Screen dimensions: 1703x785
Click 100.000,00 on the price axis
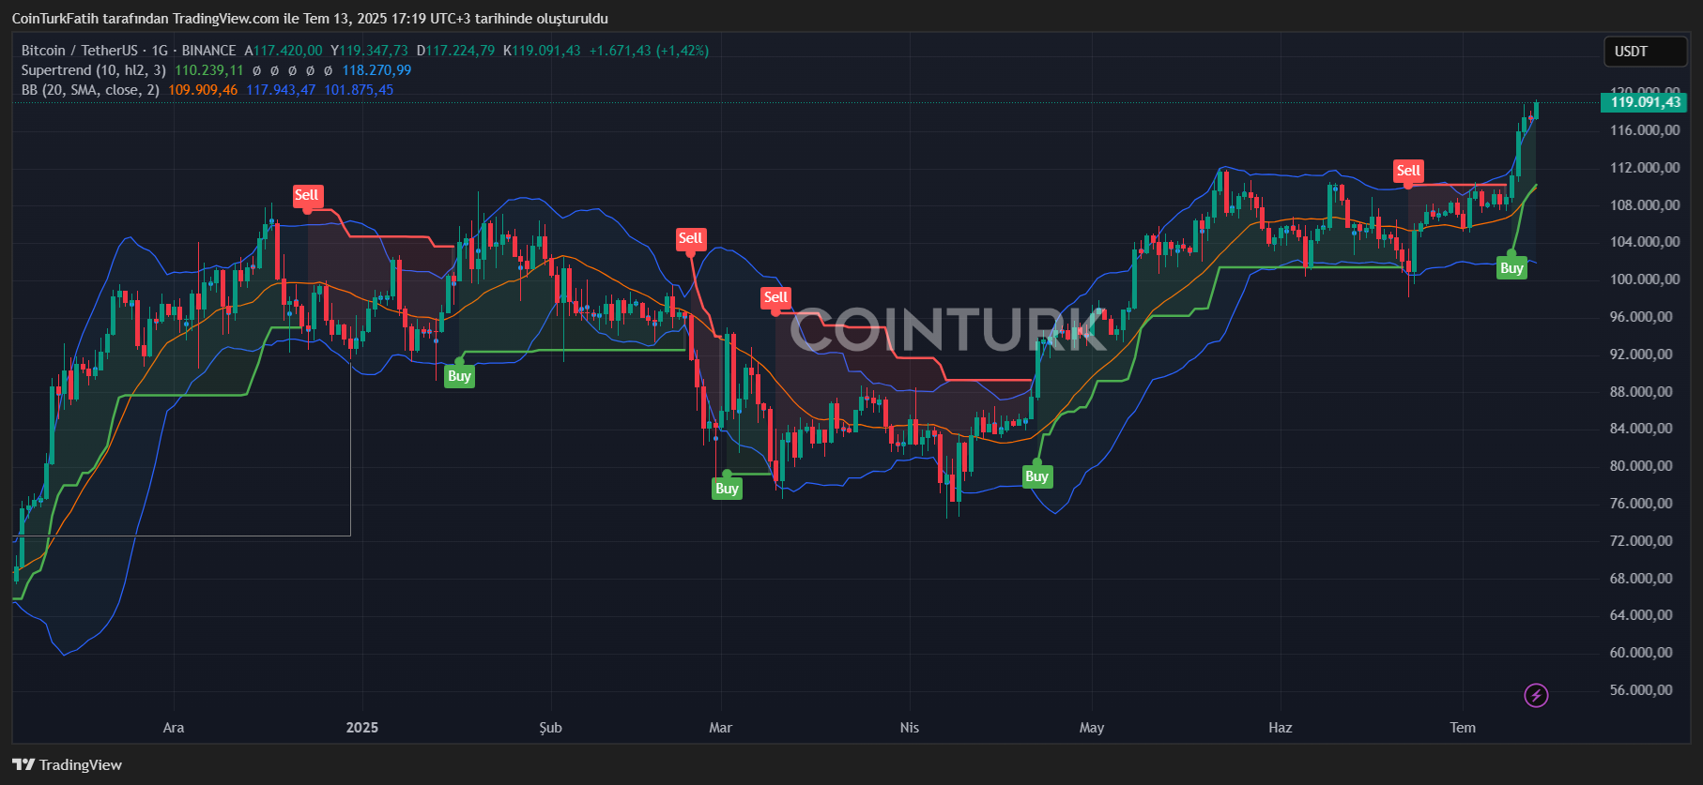click(1645, 279)
